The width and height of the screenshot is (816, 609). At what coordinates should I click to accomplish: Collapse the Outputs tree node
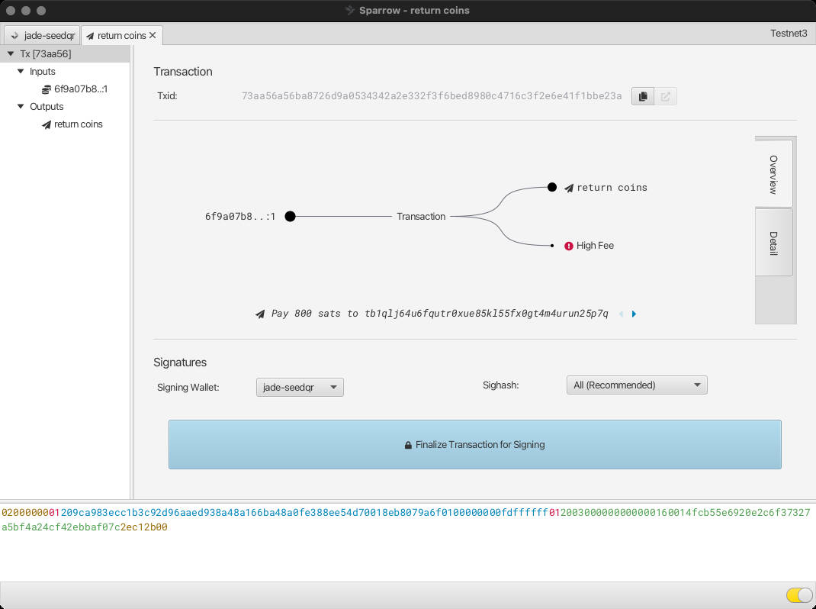[x=21, y=106]
